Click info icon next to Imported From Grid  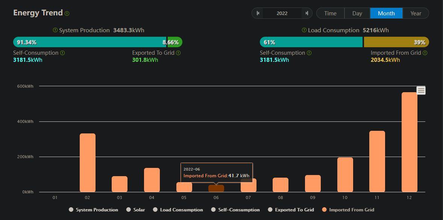pos(425,53)
